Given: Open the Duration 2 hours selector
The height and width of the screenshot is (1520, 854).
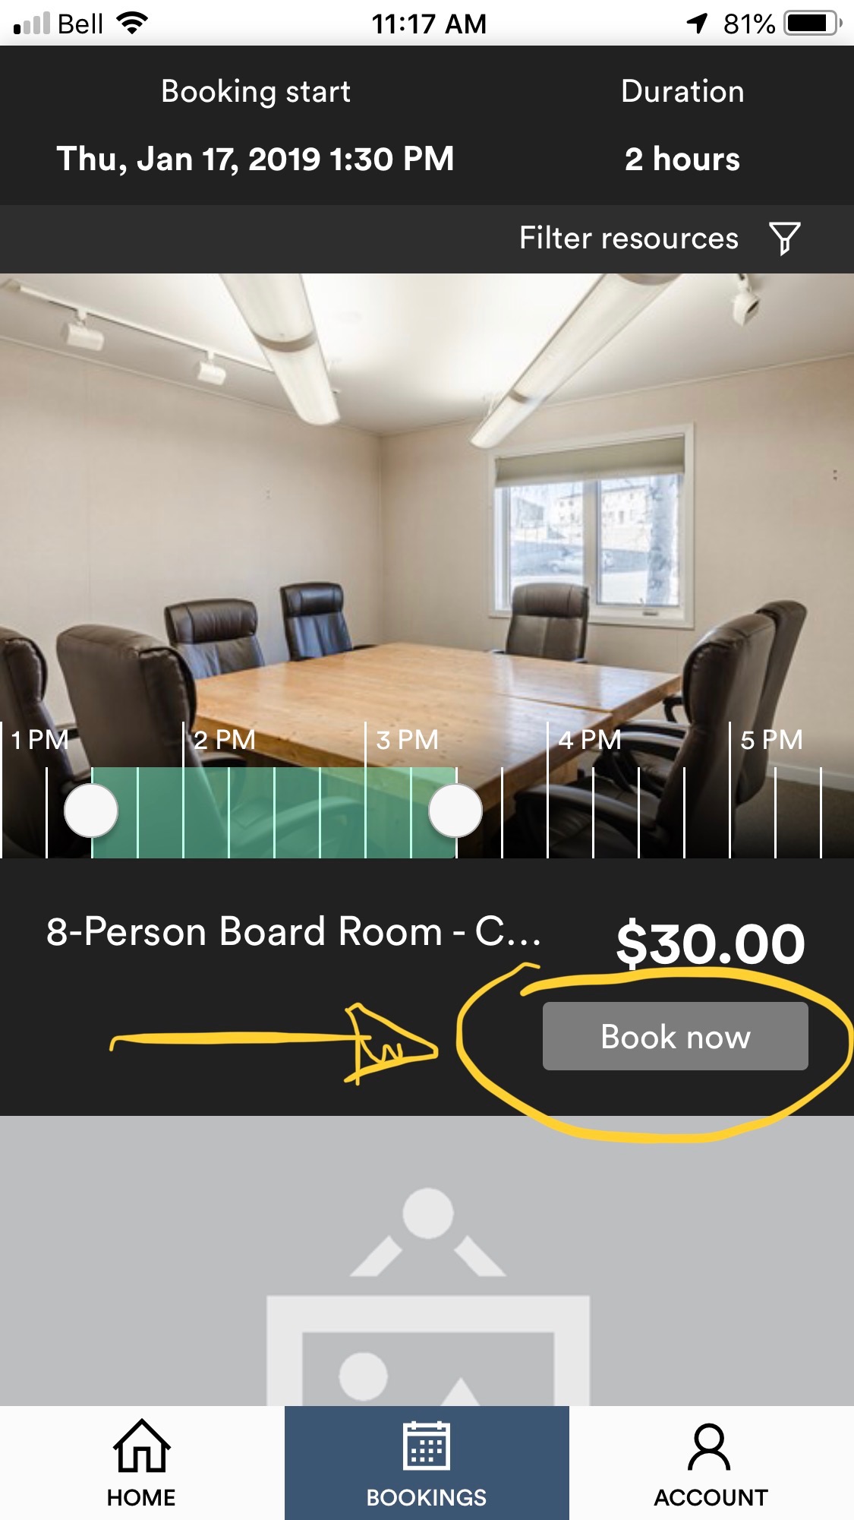Looking at the screenshot, I should click(x=682, y=125).
